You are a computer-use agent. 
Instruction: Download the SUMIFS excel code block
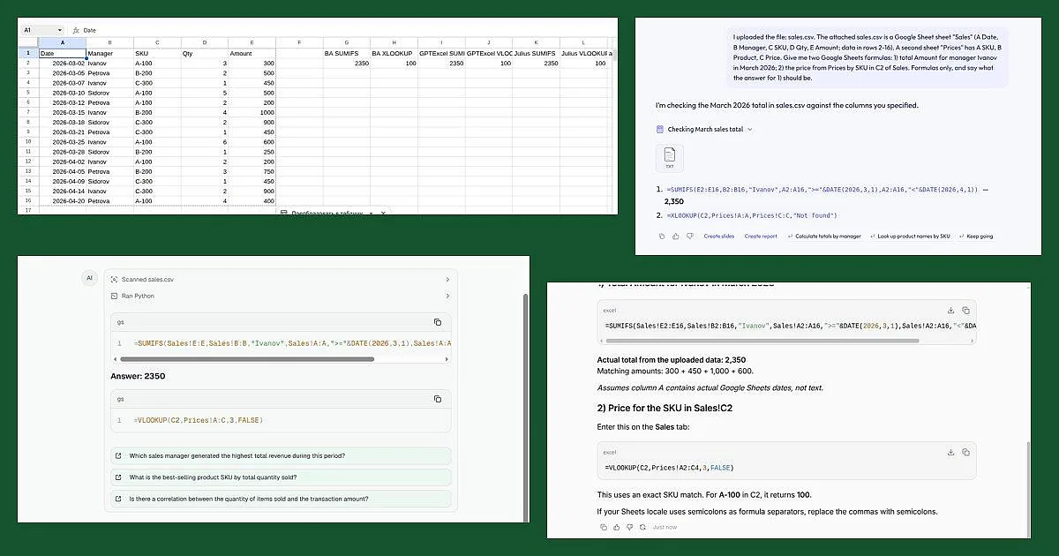(x=951, y=311)
